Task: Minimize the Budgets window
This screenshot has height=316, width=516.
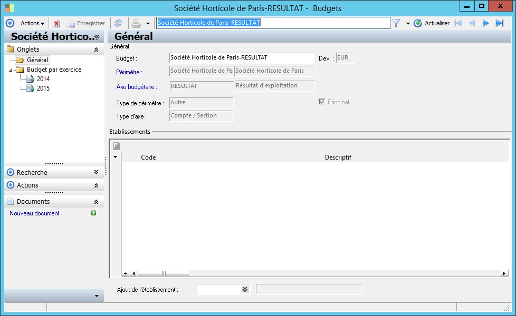Action: coord(467,6)
